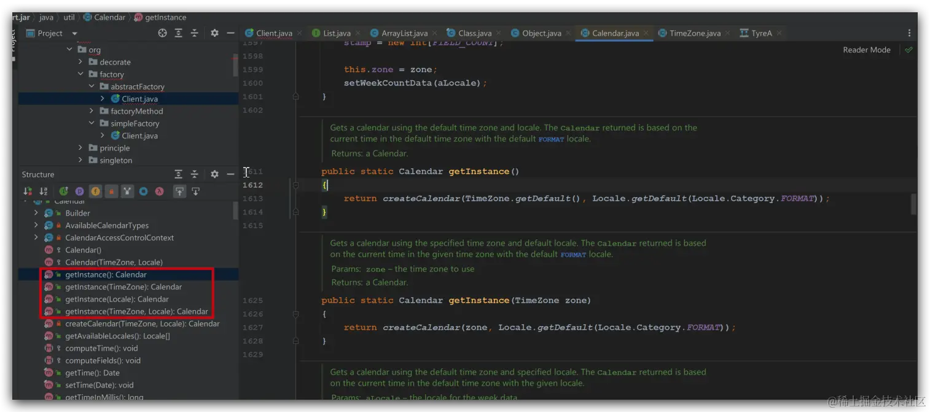Expand the factoryMethod folder
The height and width of the screenshot is (412, 930).
pyautogui.click(x=92, y=111)
